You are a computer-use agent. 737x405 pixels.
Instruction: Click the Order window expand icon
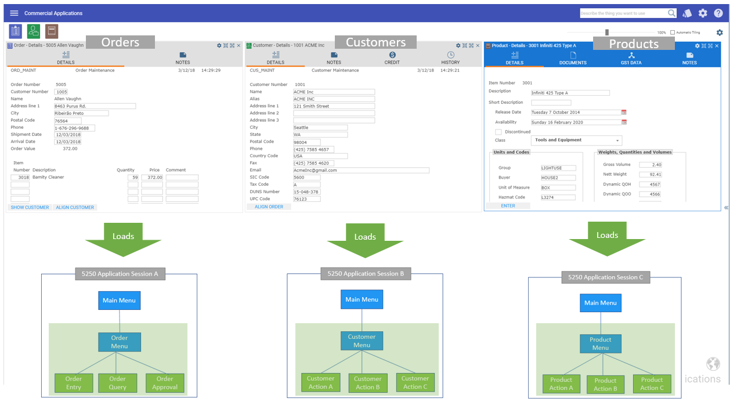(232, 45)
